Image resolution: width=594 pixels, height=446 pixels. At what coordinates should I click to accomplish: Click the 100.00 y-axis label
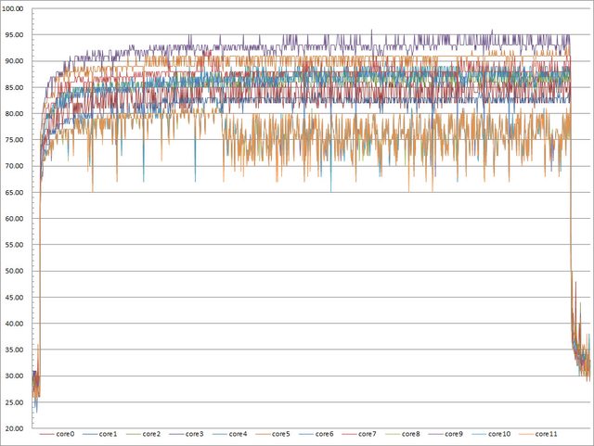[17, 9]
